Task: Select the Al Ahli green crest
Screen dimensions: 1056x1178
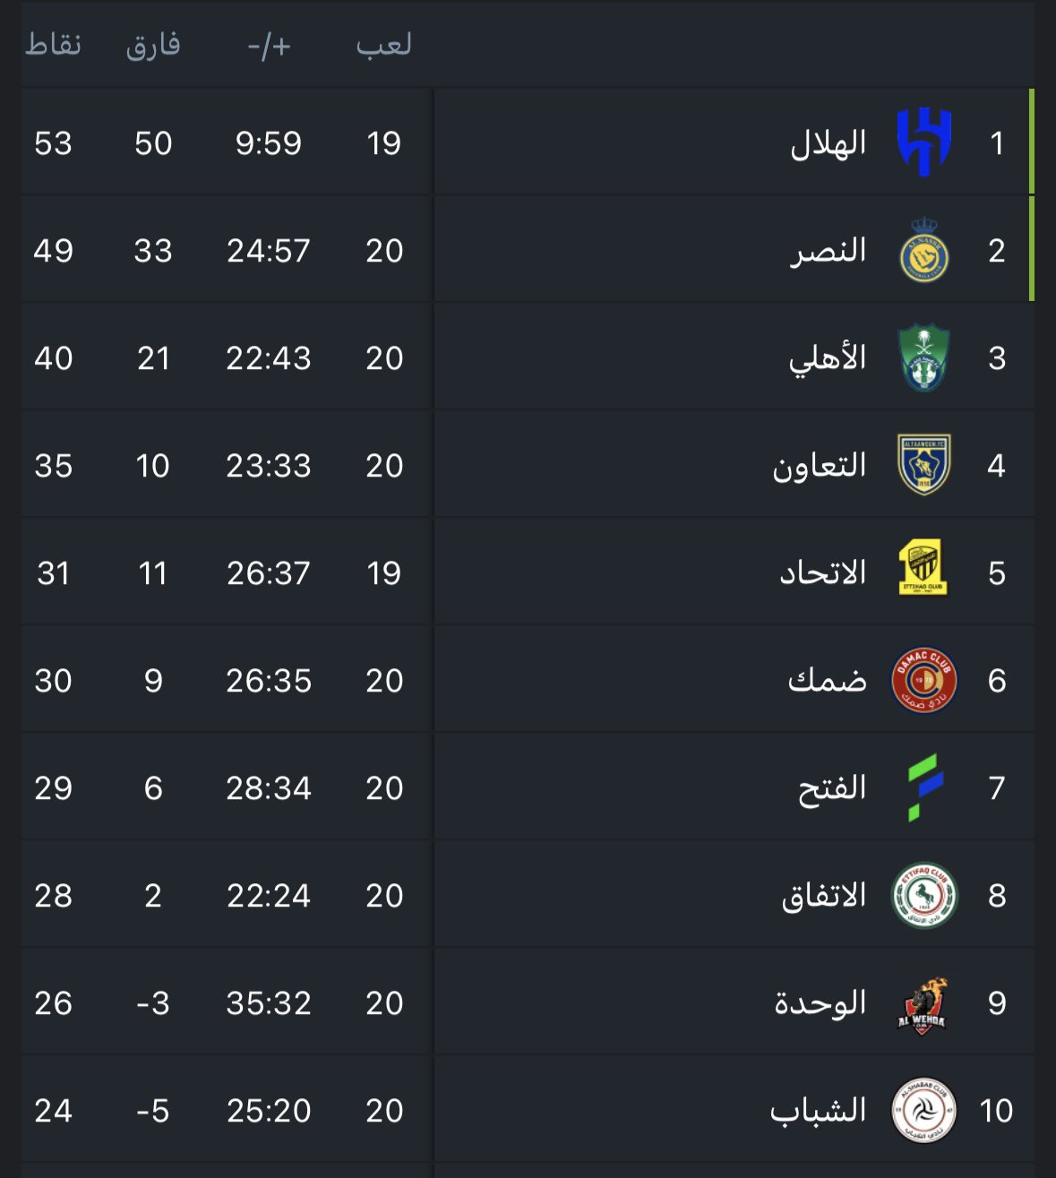Action: (924, 357)
